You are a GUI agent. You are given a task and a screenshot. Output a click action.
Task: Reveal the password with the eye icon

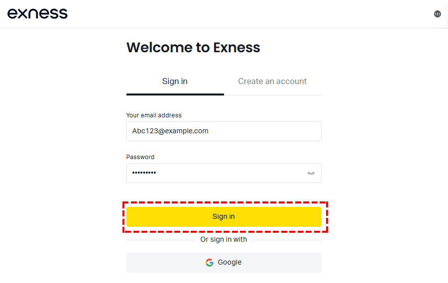(311, 173)
